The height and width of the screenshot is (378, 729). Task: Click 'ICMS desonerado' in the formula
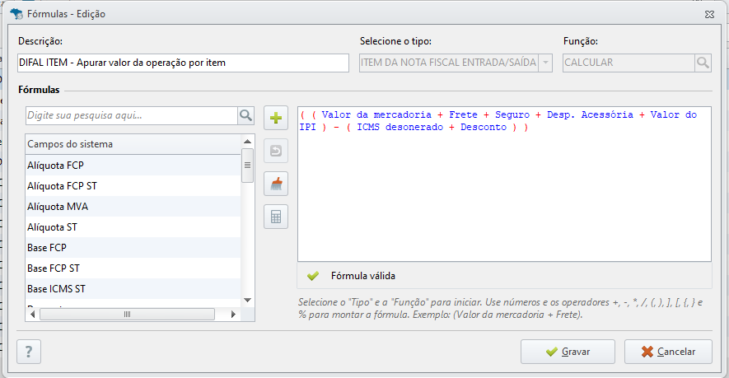pyautogui.click(x=400, y=127)
